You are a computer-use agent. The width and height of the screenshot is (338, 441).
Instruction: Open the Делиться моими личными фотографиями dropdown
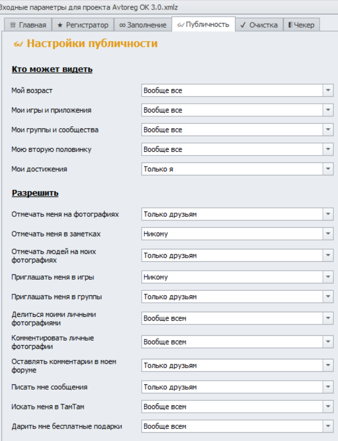click(328, 318)
